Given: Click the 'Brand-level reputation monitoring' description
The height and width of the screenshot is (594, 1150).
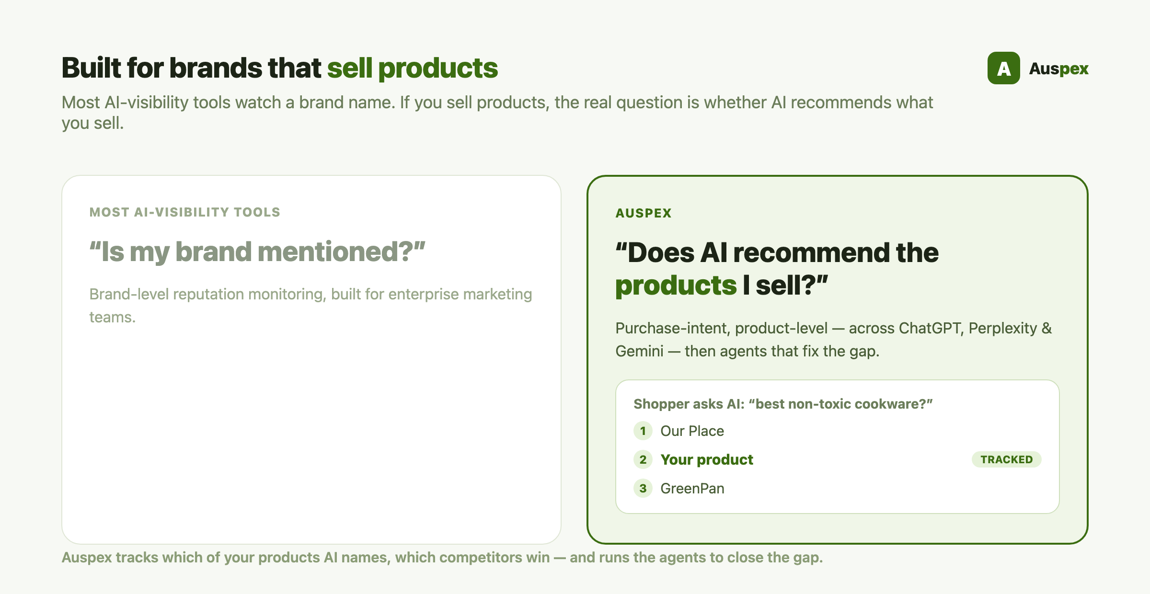Looking at the screenshot, I should tap(310, 305).
